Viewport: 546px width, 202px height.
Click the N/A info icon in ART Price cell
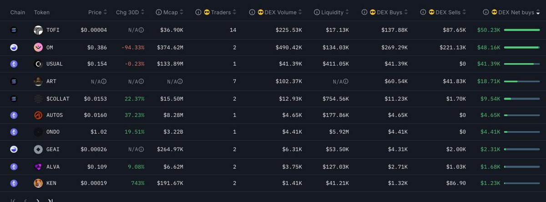[x=104, y=81]
